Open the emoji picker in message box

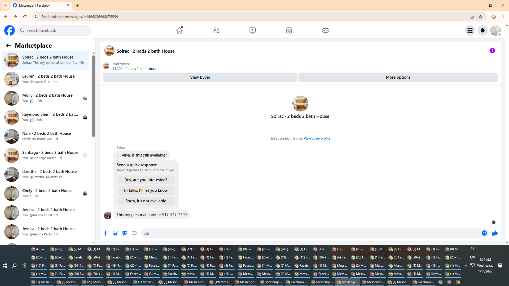click(484, 233)
